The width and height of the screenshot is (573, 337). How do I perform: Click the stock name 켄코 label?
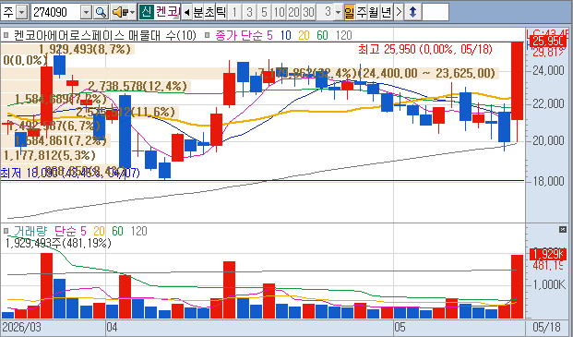point(167,12)
